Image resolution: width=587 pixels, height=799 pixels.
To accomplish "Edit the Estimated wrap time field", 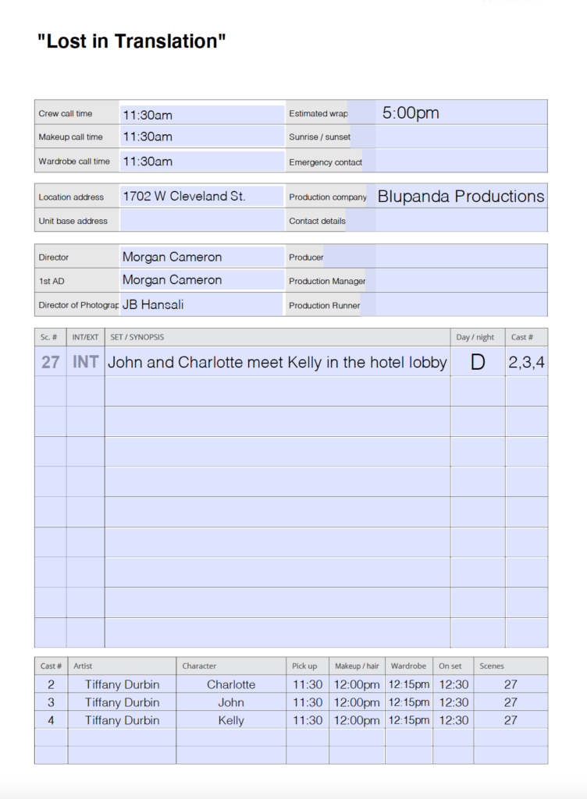I will tap(461, 113).
